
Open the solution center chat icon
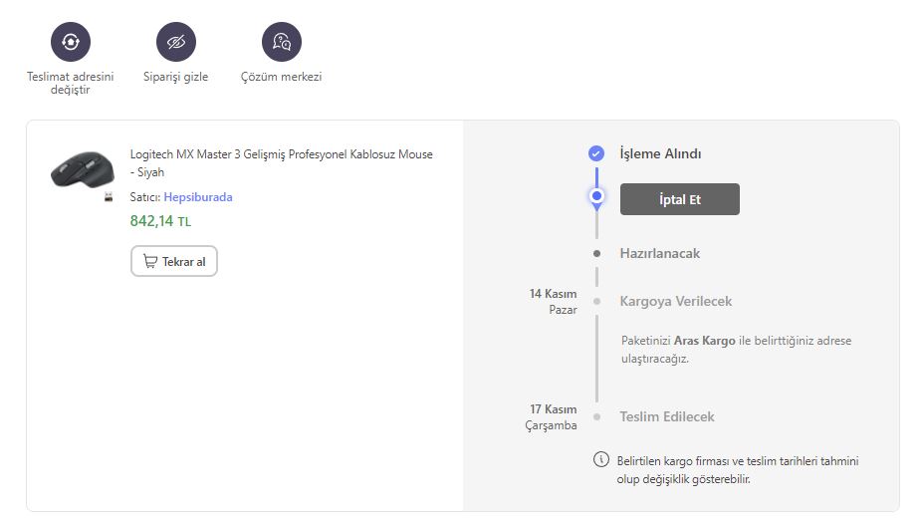[281, 42]
